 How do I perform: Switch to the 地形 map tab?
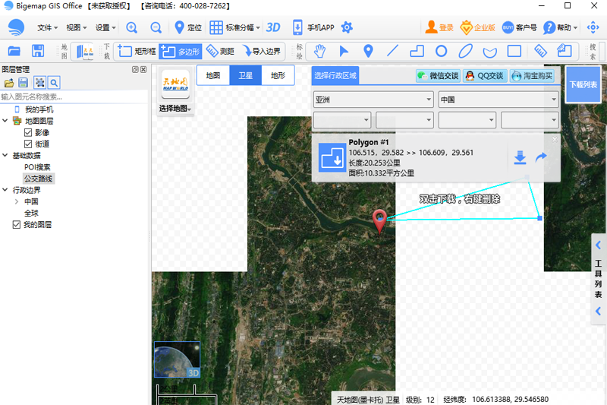point(278,75)
